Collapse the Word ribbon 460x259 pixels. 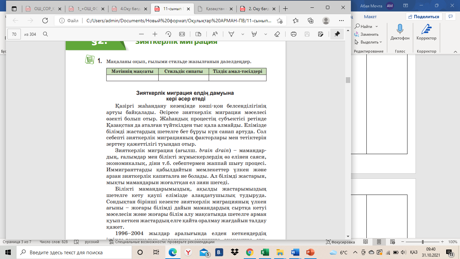[455, 51]
